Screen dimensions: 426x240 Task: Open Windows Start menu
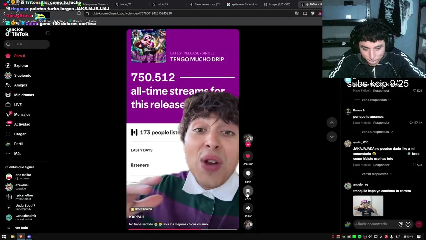point(4,237)
